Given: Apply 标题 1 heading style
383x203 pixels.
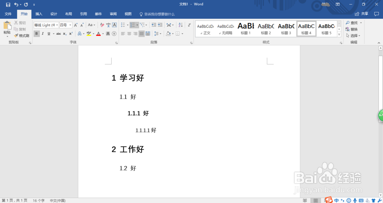Looking at the screenshot, I should 246,29.
